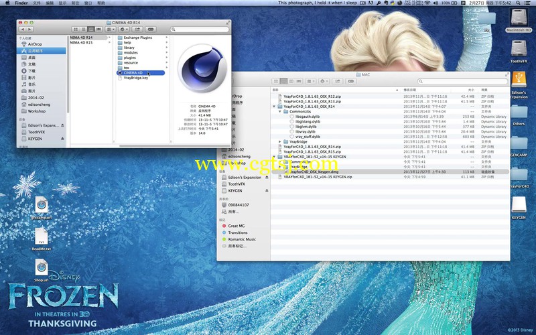This screenshot has width=536, height=335.
Task: Switch CINEMA 4D R14 window to column view
Action: 91,29
